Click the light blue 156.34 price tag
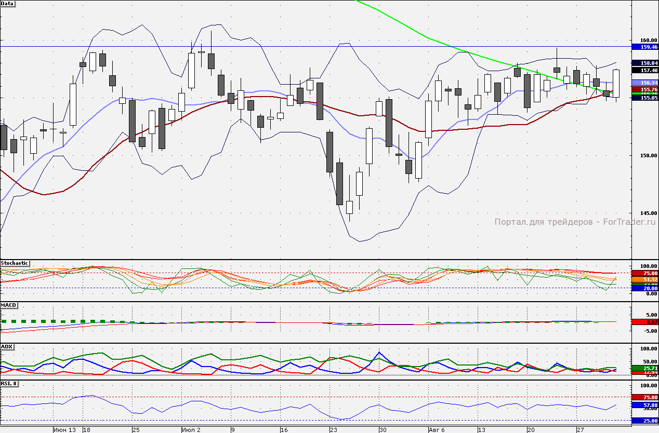This screenshot has width=659, height=433. point(645,83)
